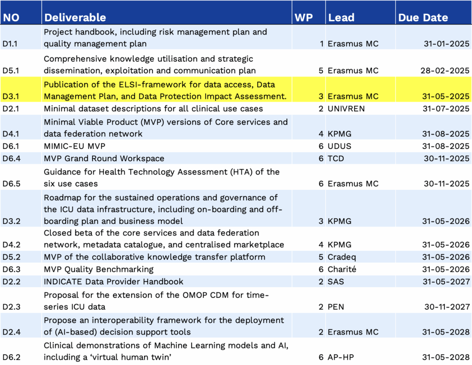Click cell 'D2.3'
472x365 pixels.
coord(21,300)
